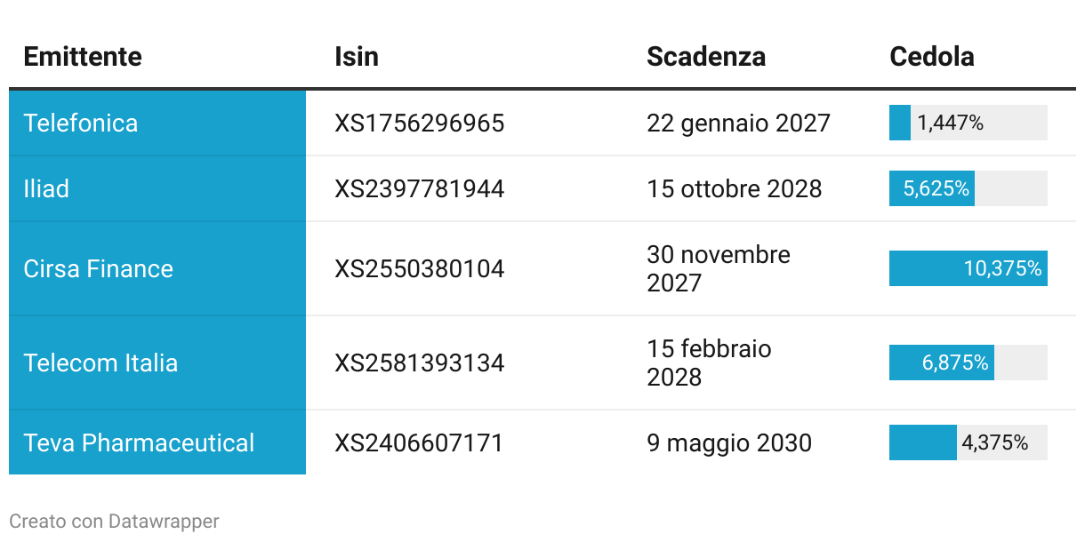Click ISIN code XS2397781944

pos(420,188)
